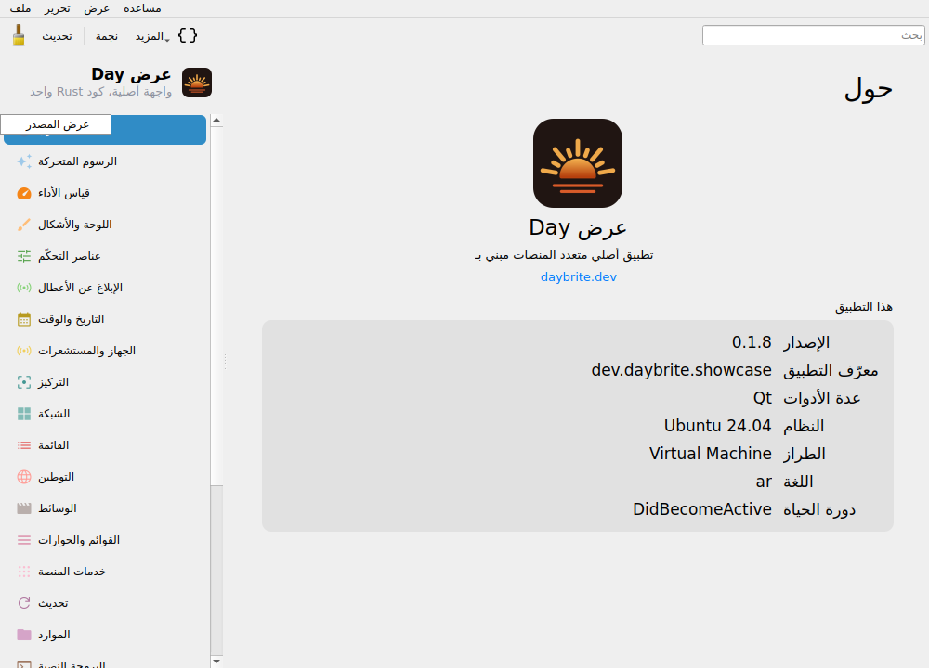This screenshot has width=929, height=668.
Task: Open the daybrite.dev link
Action: point(578,276)
